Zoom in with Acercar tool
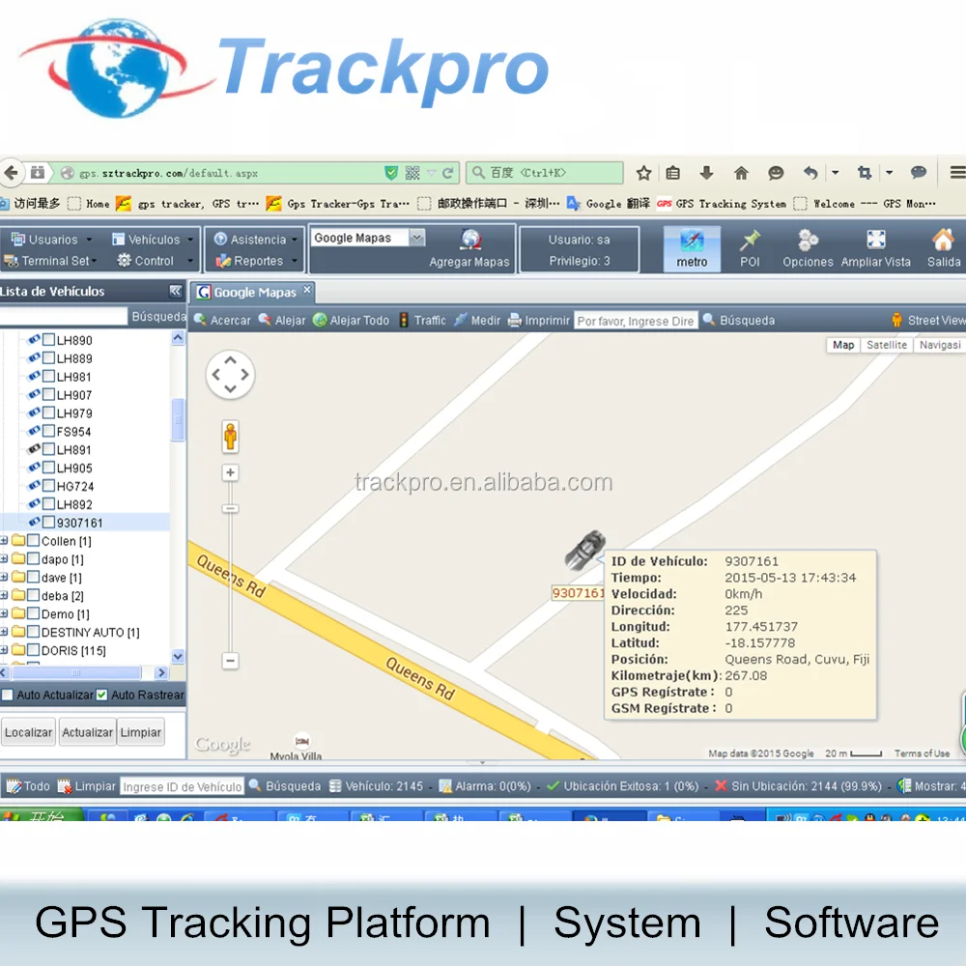Image resolution: width=966 pixels, height=966 pixels. pos(222,321)
